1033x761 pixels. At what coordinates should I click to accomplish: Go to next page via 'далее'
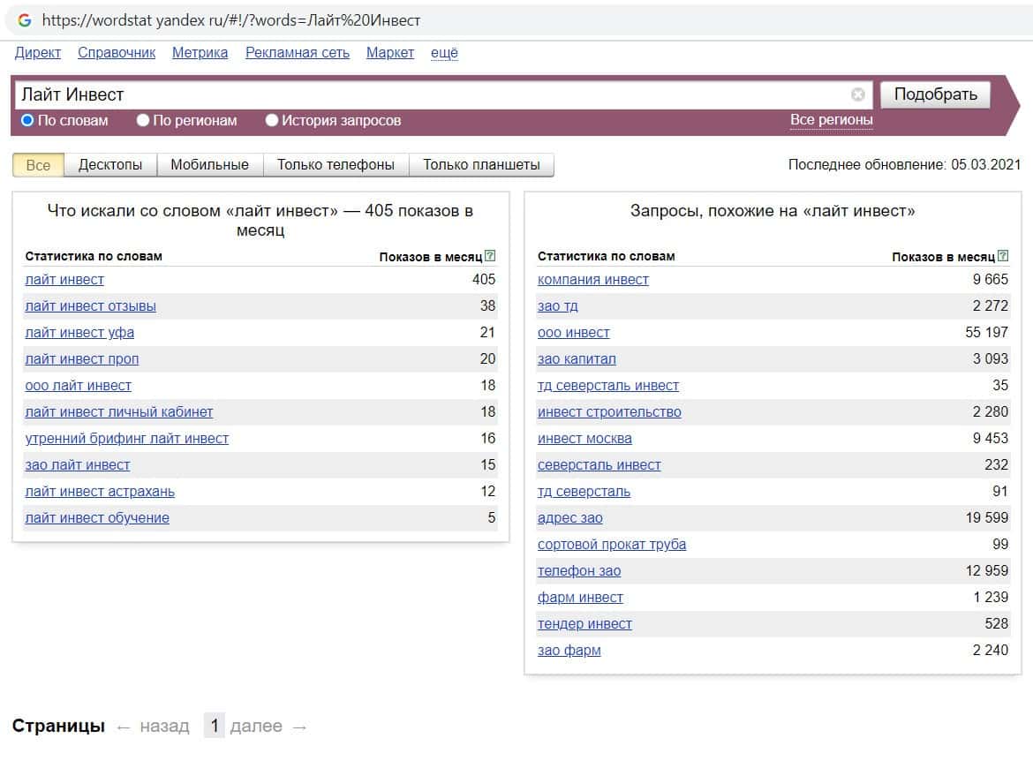coord(256,727)
